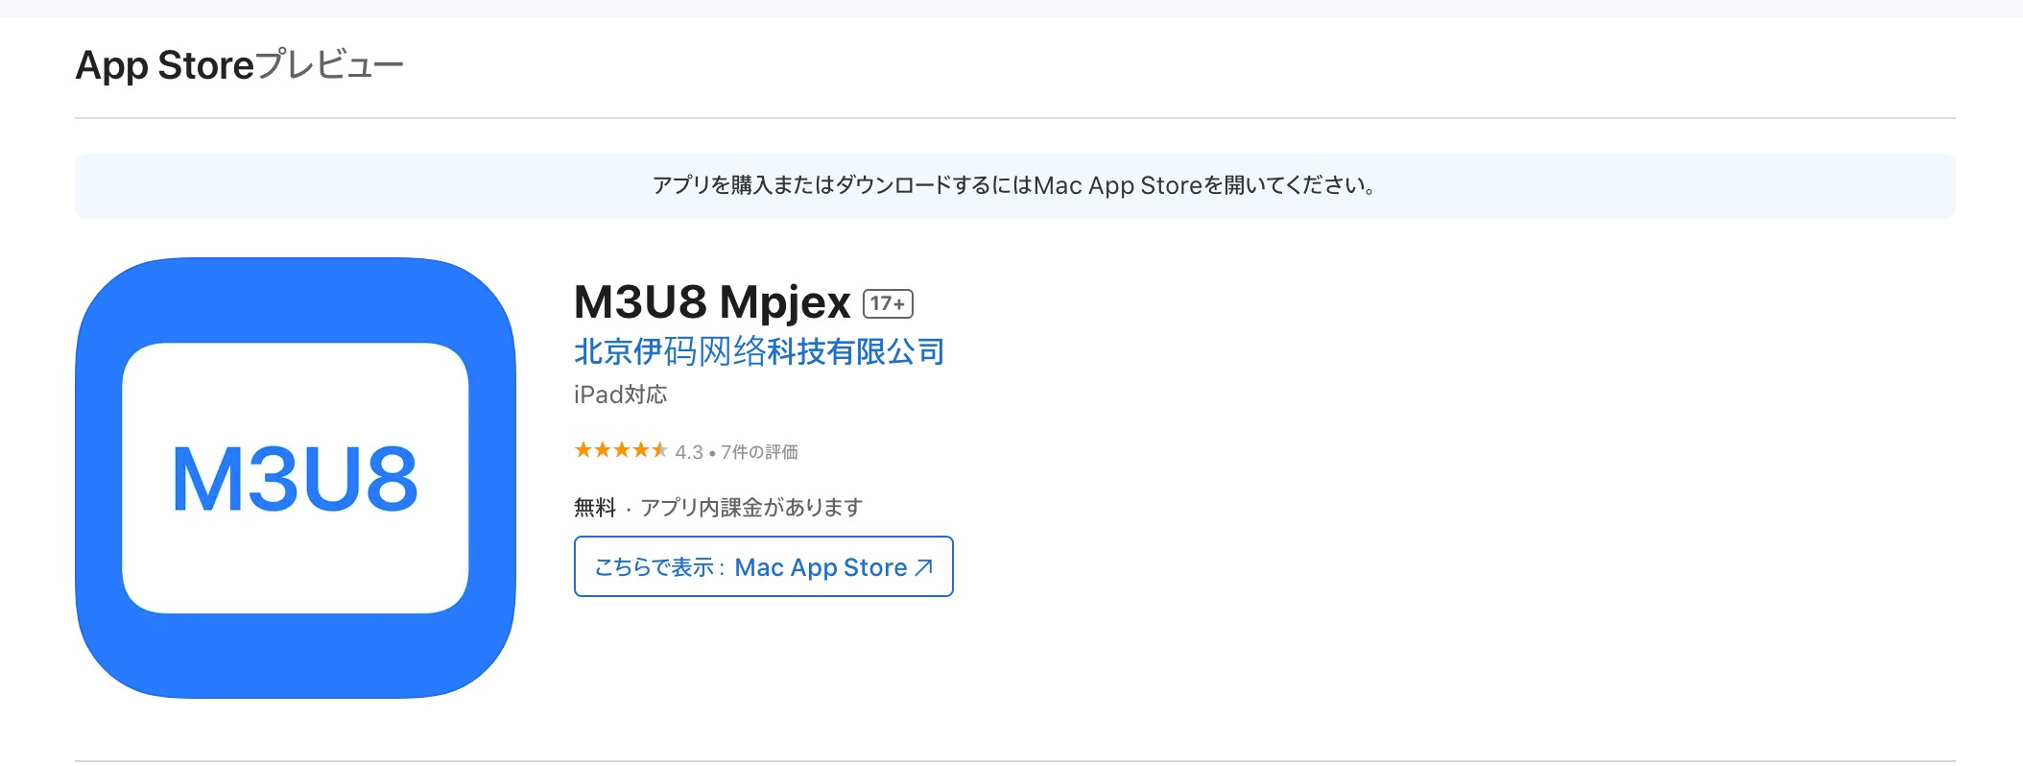
Task: Click the M3U8 text inside app icon
Action: point(296,479)
